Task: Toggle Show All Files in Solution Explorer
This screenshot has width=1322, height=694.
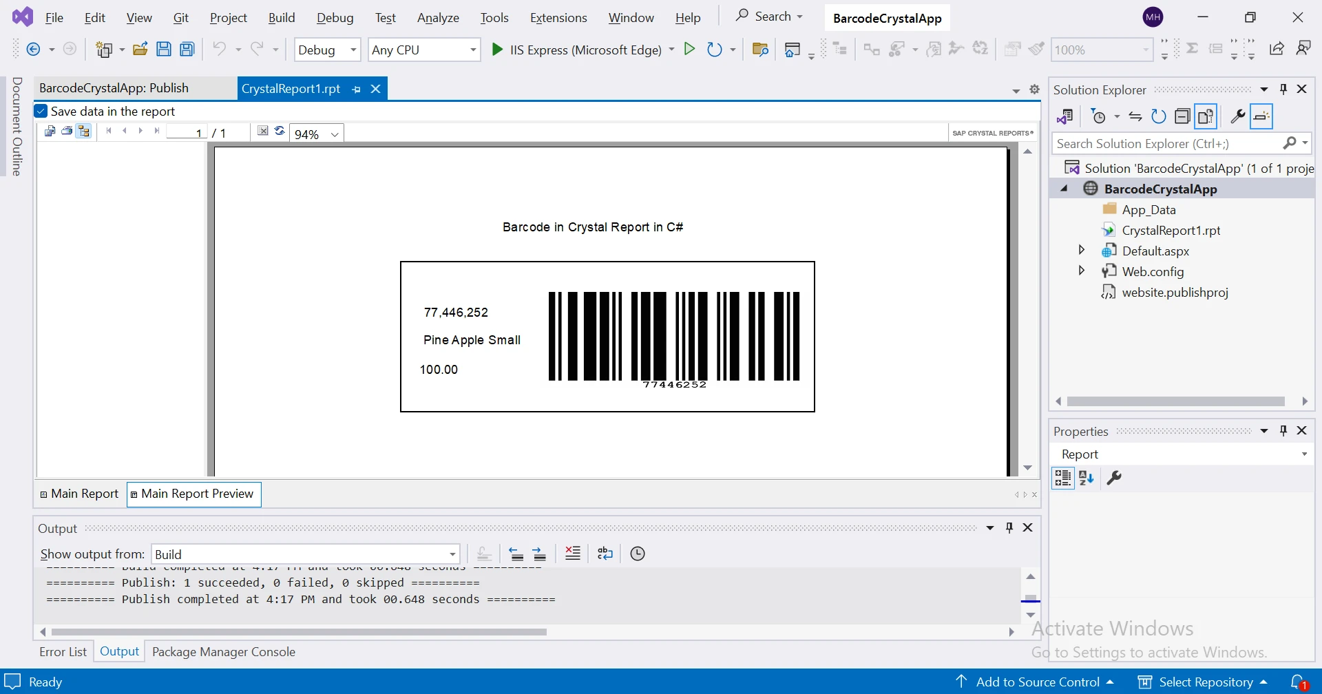Action: pyautogui.click(x=1206, y=116)
